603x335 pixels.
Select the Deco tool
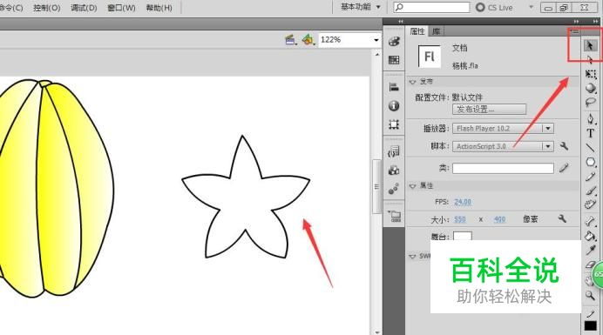(x=590, y=204)
